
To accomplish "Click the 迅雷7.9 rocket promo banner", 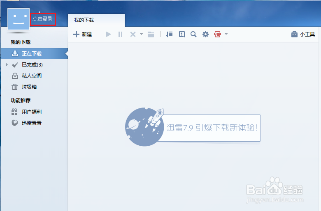I will pyautogui.click(x=193, y=127).
